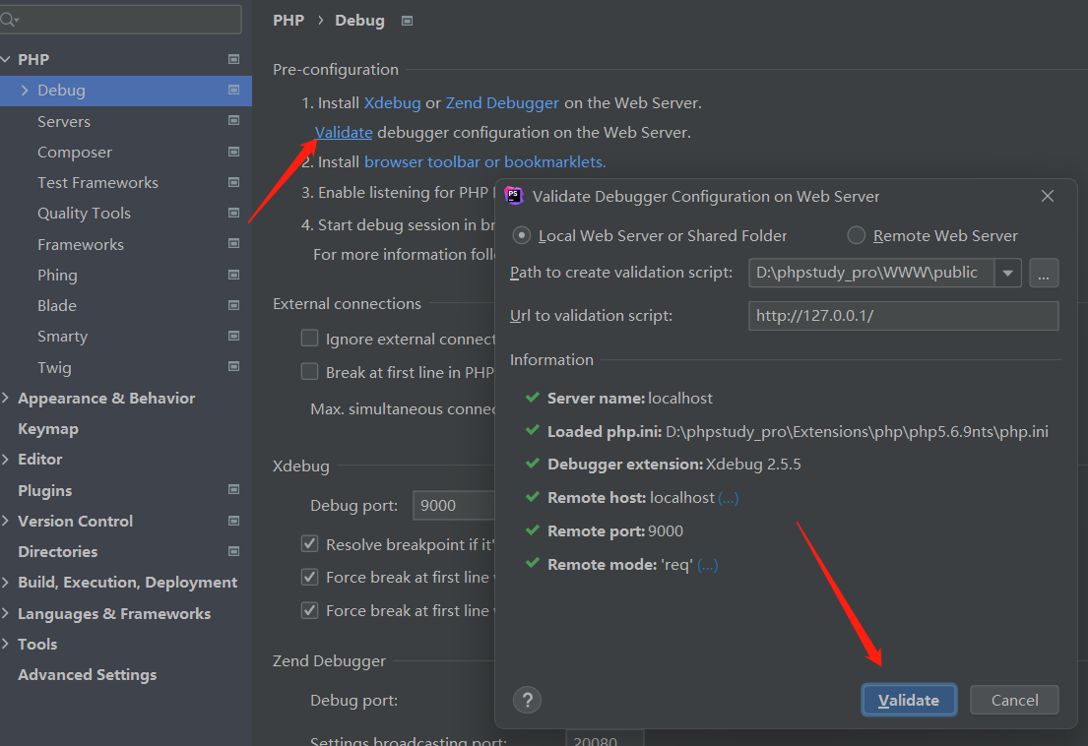Follow the Xdebug install link
The image size is (1088, 746).
pos(392,102)
